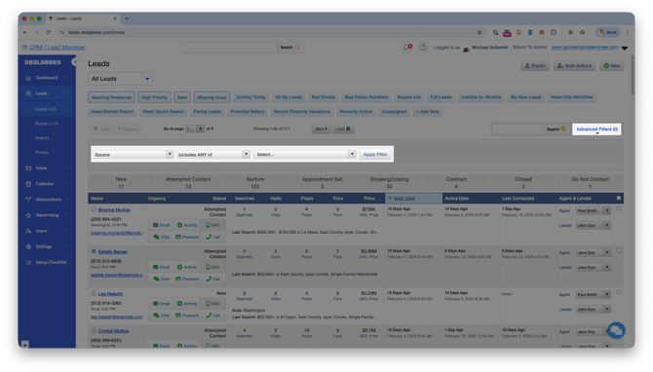Reload the page in browser
653x372 pixels.
49,32
